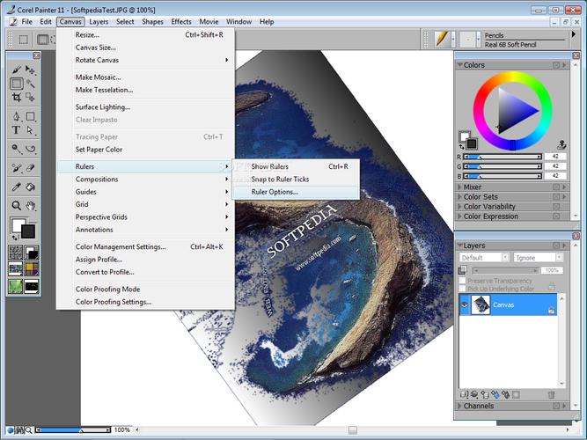Select the Layer Adjuster tool
Screen dimensions: 587x440
point(30,70)
